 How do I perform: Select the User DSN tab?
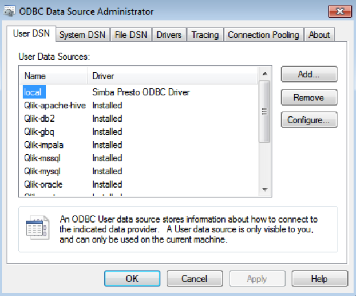click(x=31, y=33)
